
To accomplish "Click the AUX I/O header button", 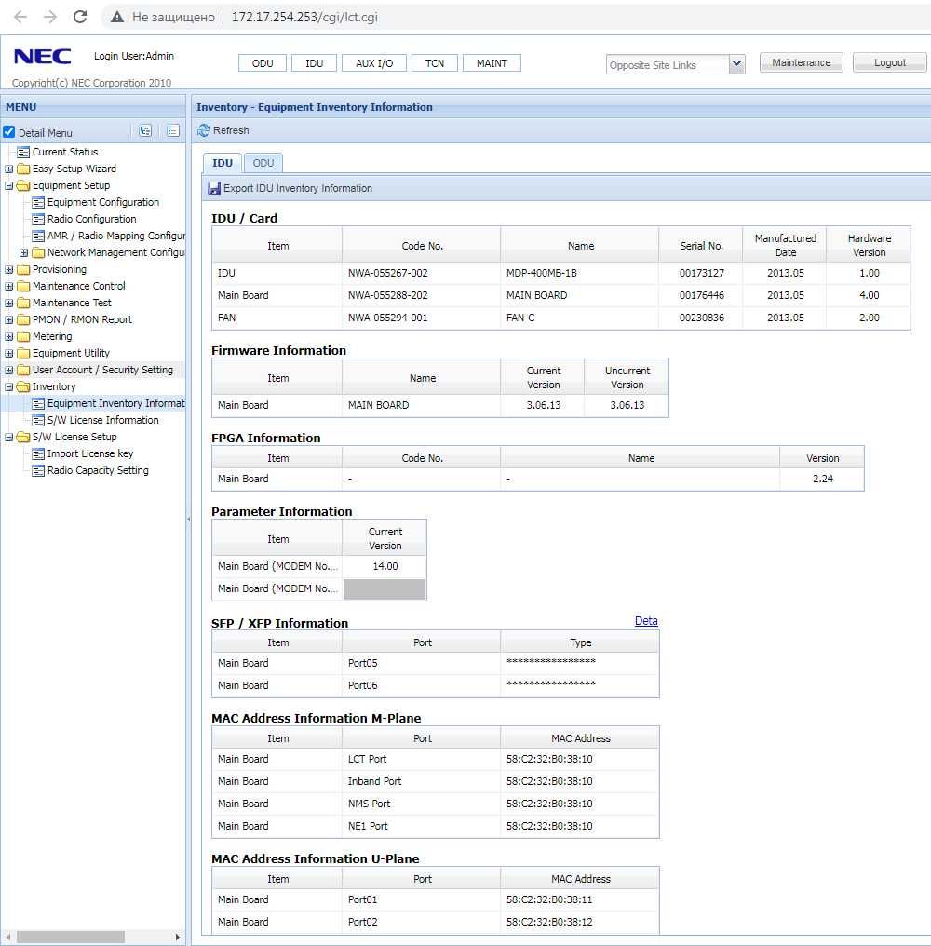I will point(374,63).
